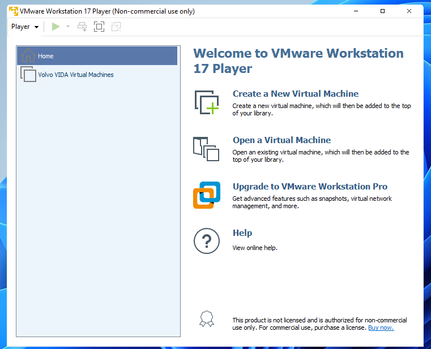The width and height of the screenshot is (431, 349).
Task: Click the VMware title bar logo icon
Action: pyautogui.click(x=14, y=11)
